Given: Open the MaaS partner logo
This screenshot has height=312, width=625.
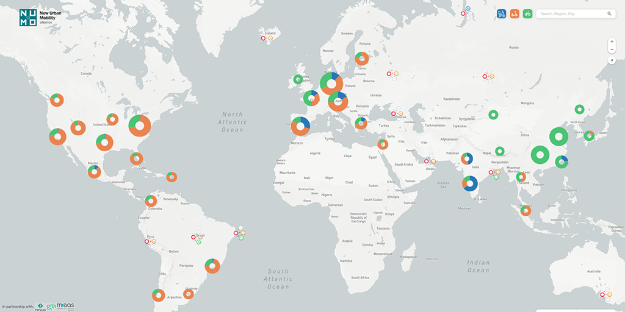Looking at the screenshot, I should pyautogui.click(x=65, y=306).
